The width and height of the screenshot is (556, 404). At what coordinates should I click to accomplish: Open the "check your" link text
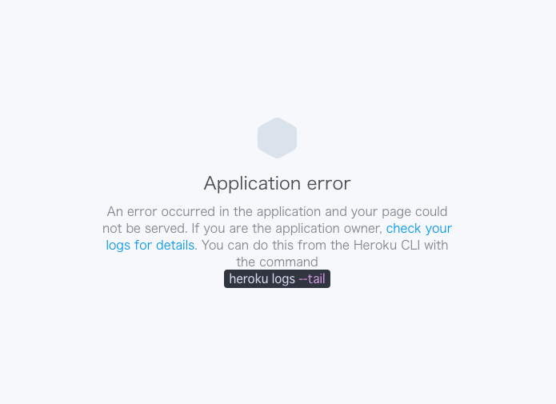419,229
